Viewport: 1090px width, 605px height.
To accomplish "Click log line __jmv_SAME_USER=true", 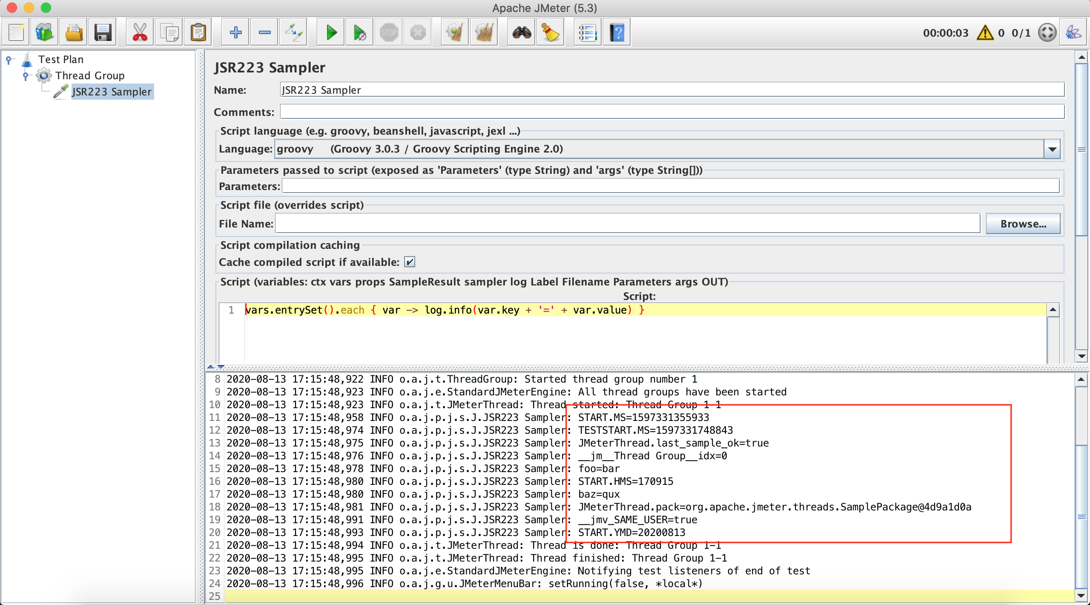I will 637,520.
